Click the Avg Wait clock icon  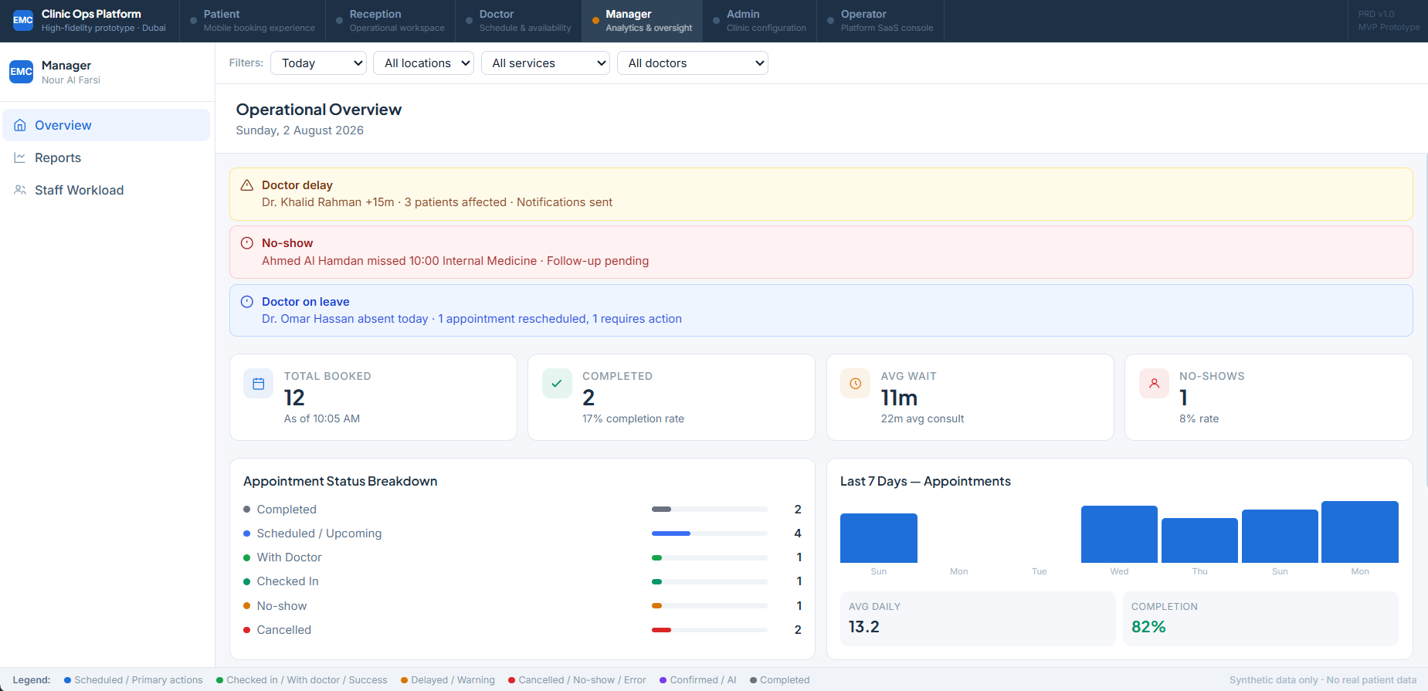point(856,384)
